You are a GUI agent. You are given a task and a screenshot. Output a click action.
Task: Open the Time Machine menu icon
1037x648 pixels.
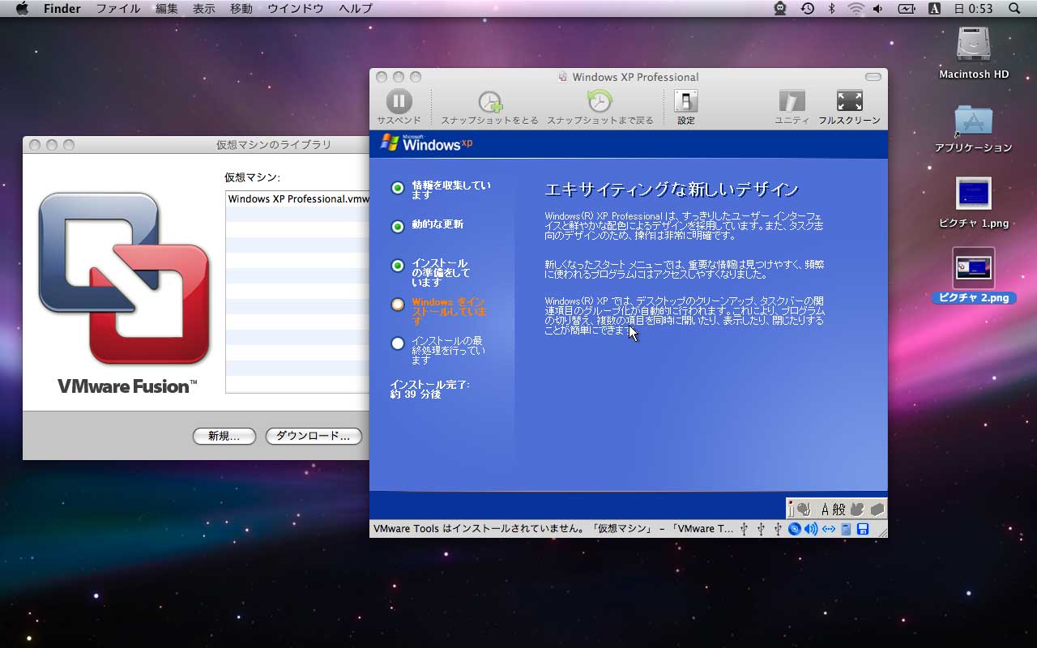point(807,8)
